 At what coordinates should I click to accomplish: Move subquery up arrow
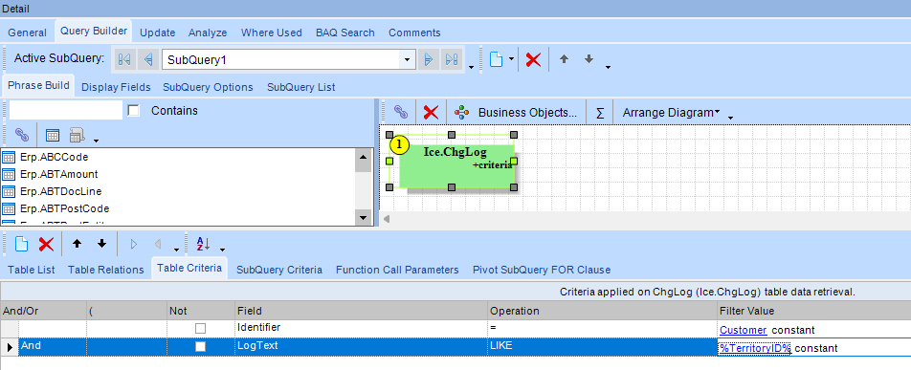(564, 59)
